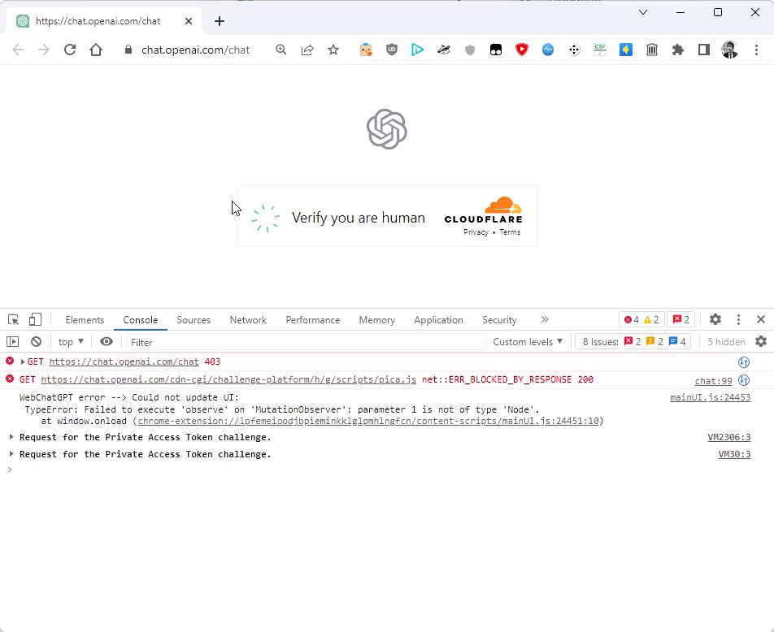
Task: Open the uBlock Origin shield extension
Action: (x=391, y=50)
